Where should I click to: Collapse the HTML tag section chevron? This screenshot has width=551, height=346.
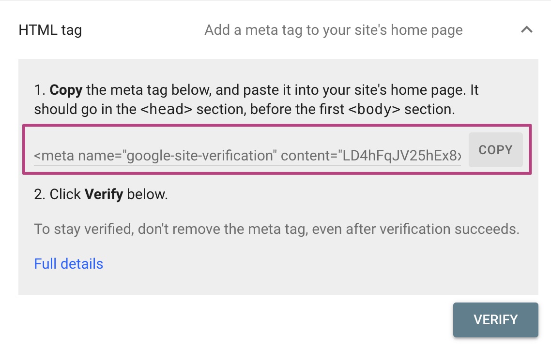(526, 30)
